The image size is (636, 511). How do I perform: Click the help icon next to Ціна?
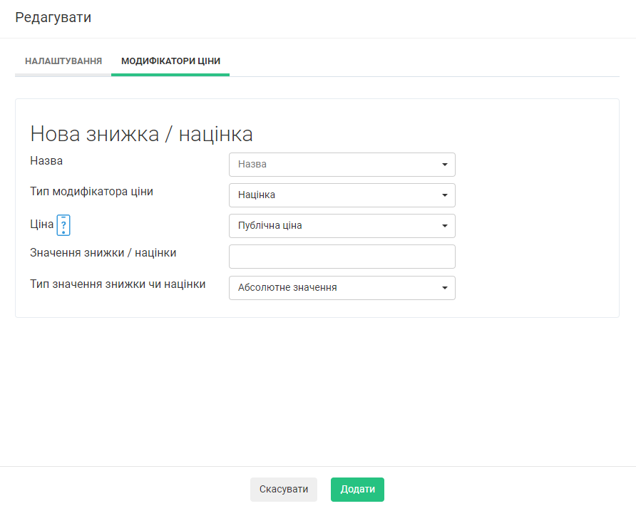click(63, 225)
